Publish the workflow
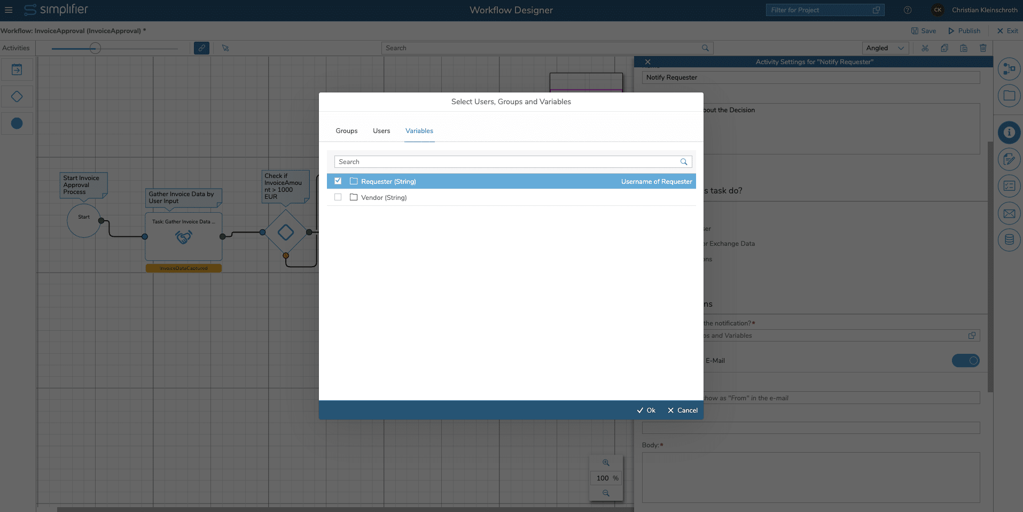The height and width of the screenshot is (512, 1023). 964,31
